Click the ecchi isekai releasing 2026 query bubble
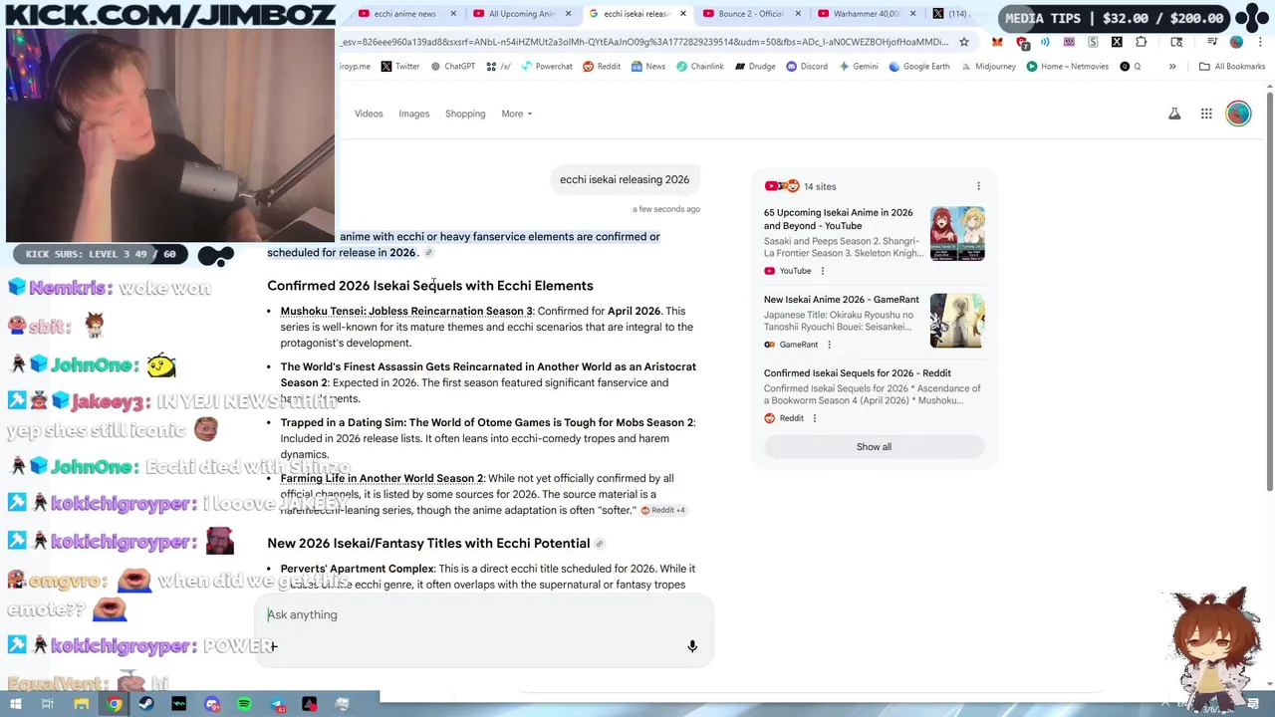 coord(625,180)
